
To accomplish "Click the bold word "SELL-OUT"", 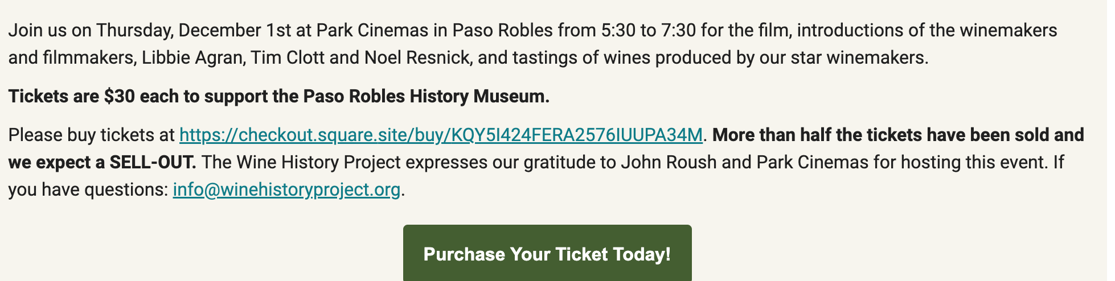I will (x=153, y=162).
